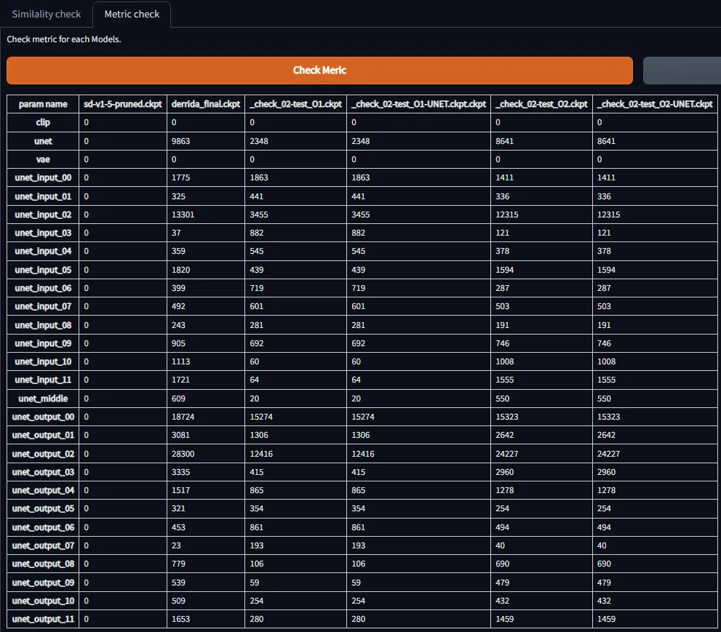Select the 'vae' row label
This screenshot has height=632, width=721.
point(43,159)
